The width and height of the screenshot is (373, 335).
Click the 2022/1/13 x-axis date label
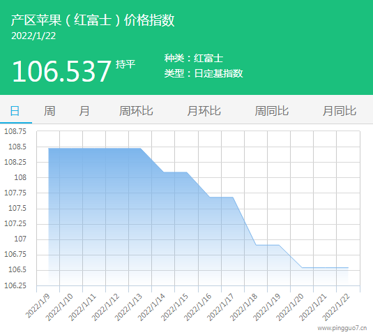coord(129,307)
